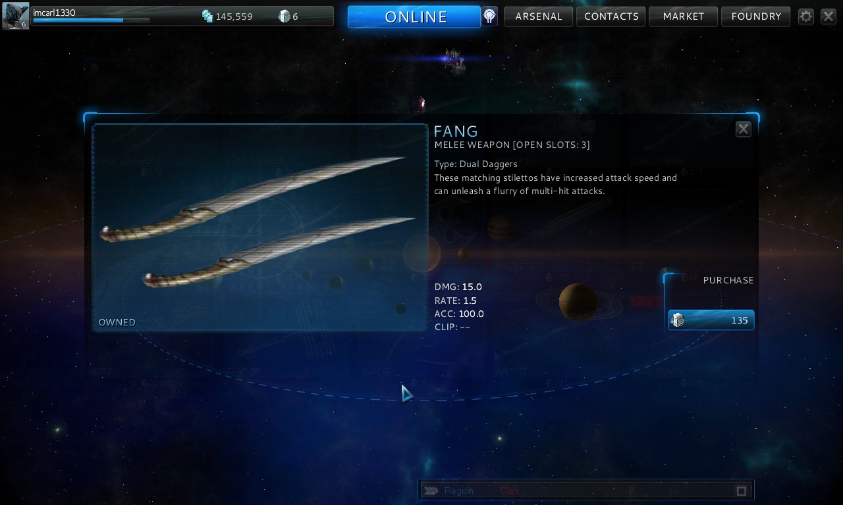The height and width of the screenshot is (505, 843).
Task: Click the chat arrows icon beside Region
Action: coord(431,491)
